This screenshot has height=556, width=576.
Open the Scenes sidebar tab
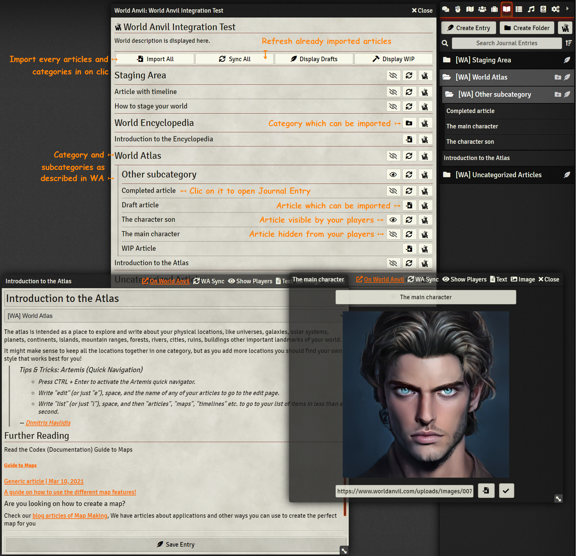[470, 9]
